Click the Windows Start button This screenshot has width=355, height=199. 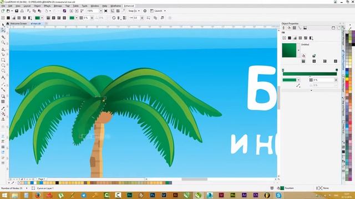(x=4, y=195)
